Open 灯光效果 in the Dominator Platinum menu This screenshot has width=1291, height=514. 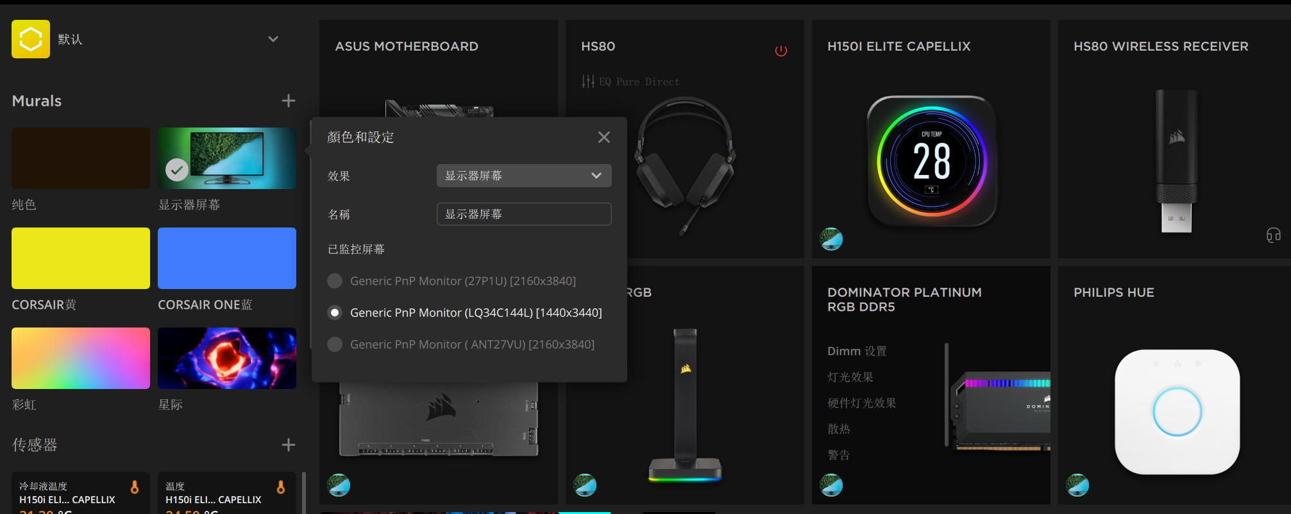pyautogui.click(x=850, y=377)
